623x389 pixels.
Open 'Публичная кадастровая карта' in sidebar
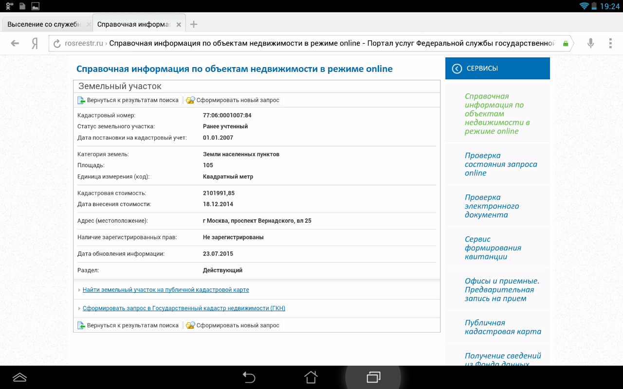[x=502, y=327]
